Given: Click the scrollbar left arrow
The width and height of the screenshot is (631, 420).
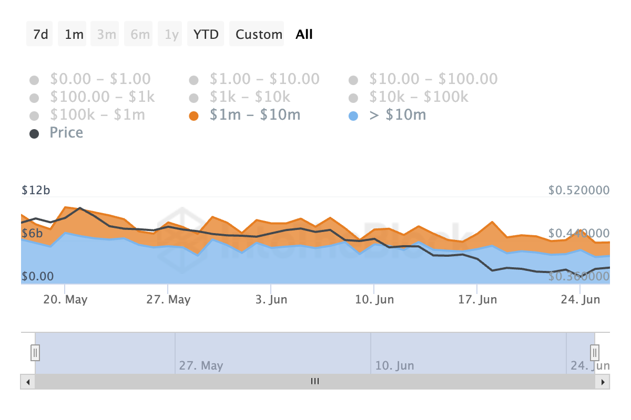Looking at the screenshot, I should (27, 382).
